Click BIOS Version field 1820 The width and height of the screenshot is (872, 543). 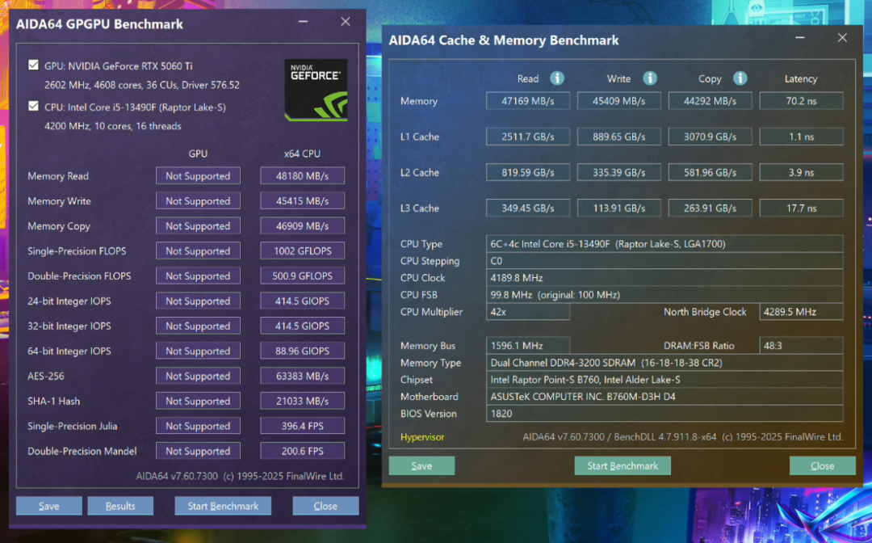(x=664, y=414)
